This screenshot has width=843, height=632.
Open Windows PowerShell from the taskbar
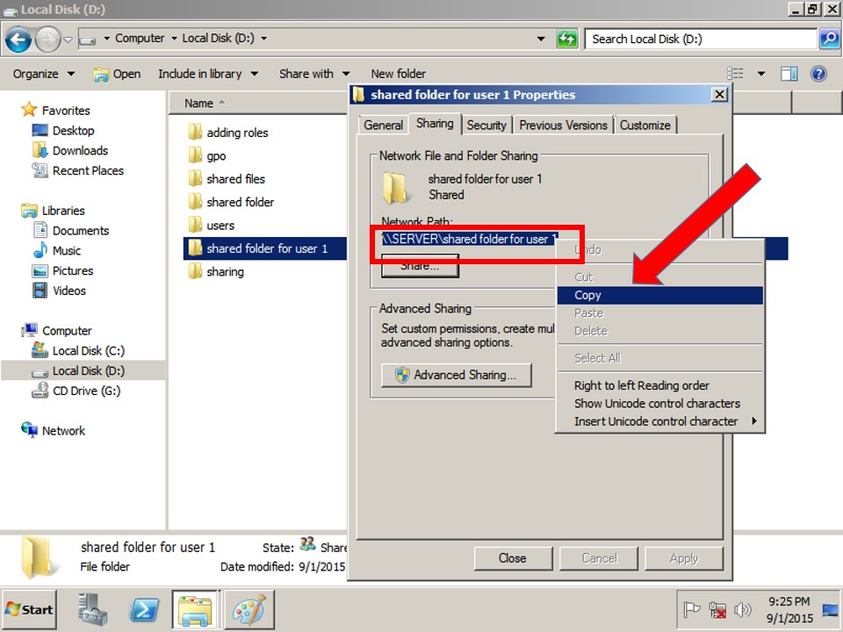(x=143, y=609)
